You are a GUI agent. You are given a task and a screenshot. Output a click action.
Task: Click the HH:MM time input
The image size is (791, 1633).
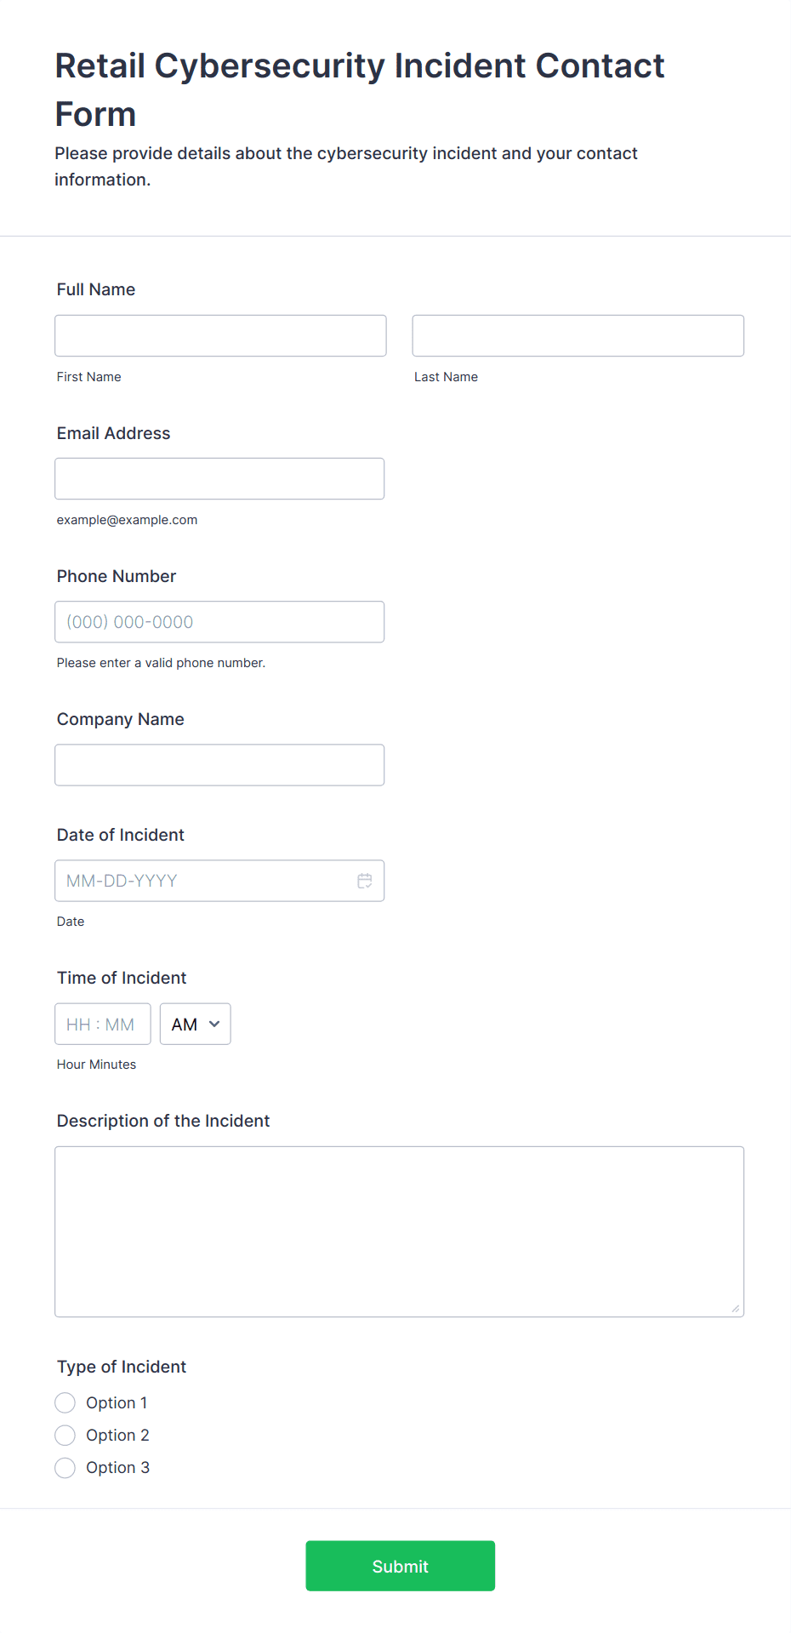point(102,1025)
